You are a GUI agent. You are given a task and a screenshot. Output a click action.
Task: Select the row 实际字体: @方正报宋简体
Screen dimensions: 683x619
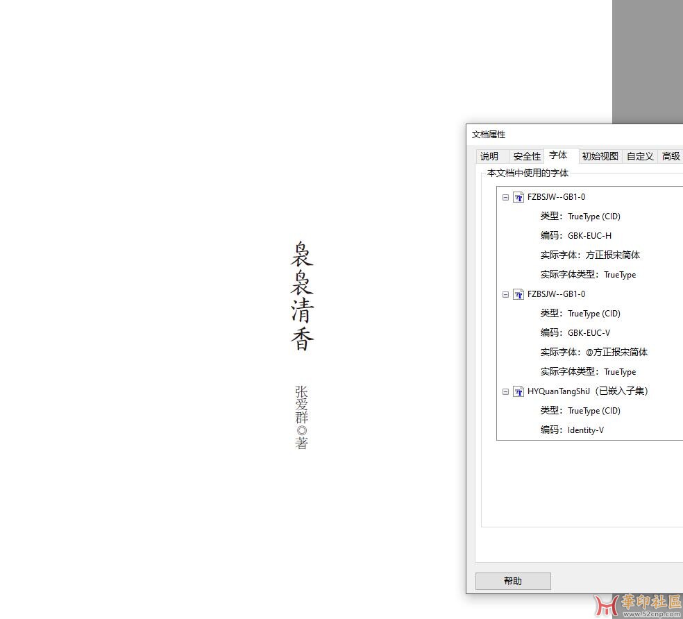[594, 352]
